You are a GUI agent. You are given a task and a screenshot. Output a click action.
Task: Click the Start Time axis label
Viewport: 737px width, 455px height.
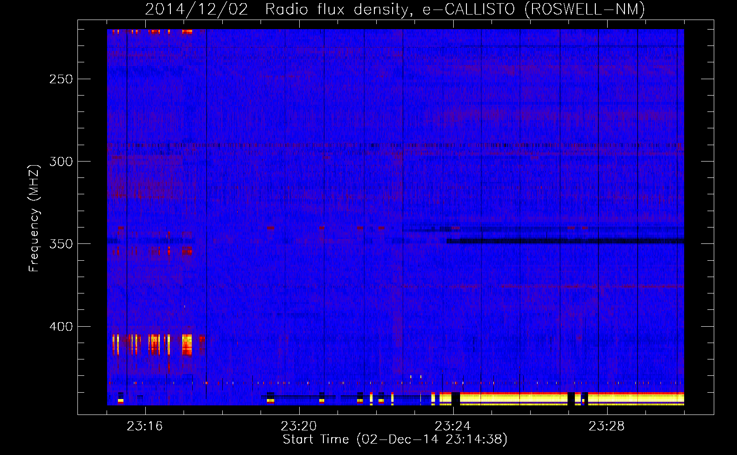pos(395,440)
